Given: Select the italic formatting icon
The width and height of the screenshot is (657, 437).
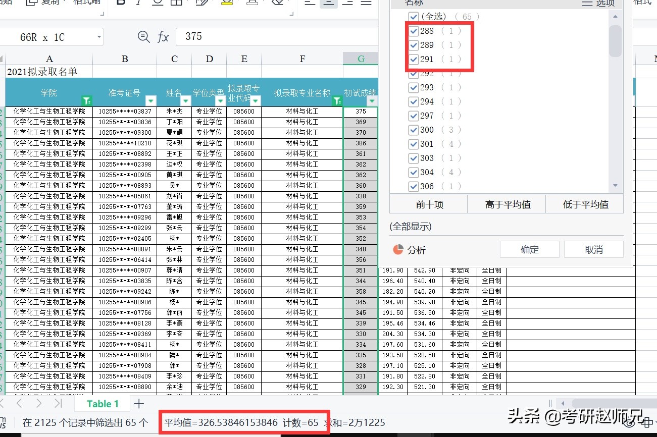Looking at the screenshot, I should 138,4.
